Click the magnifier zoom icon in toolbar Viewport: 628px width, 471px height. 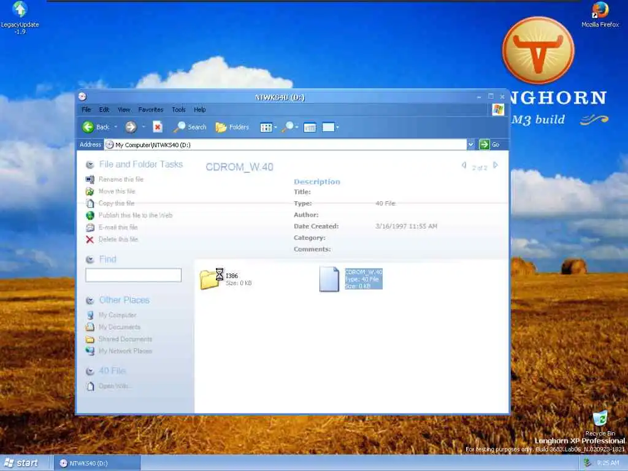(x=288, y=127)
